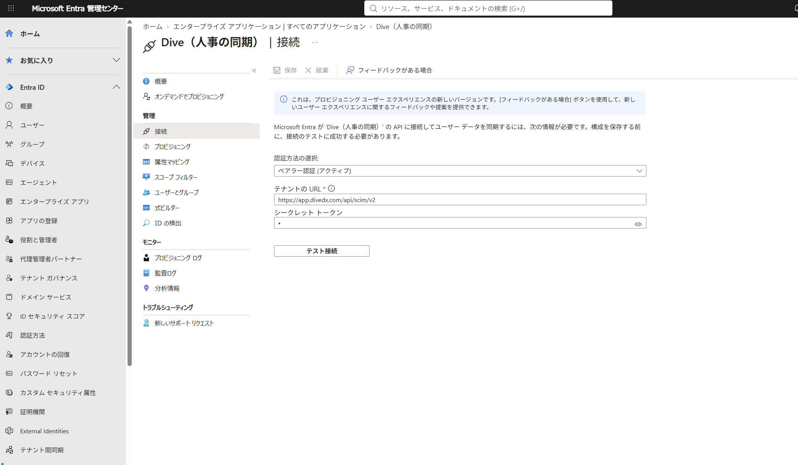Open the app launcher grid icon
The height and width of the screenshot is (465, 798).
point(11,8)
